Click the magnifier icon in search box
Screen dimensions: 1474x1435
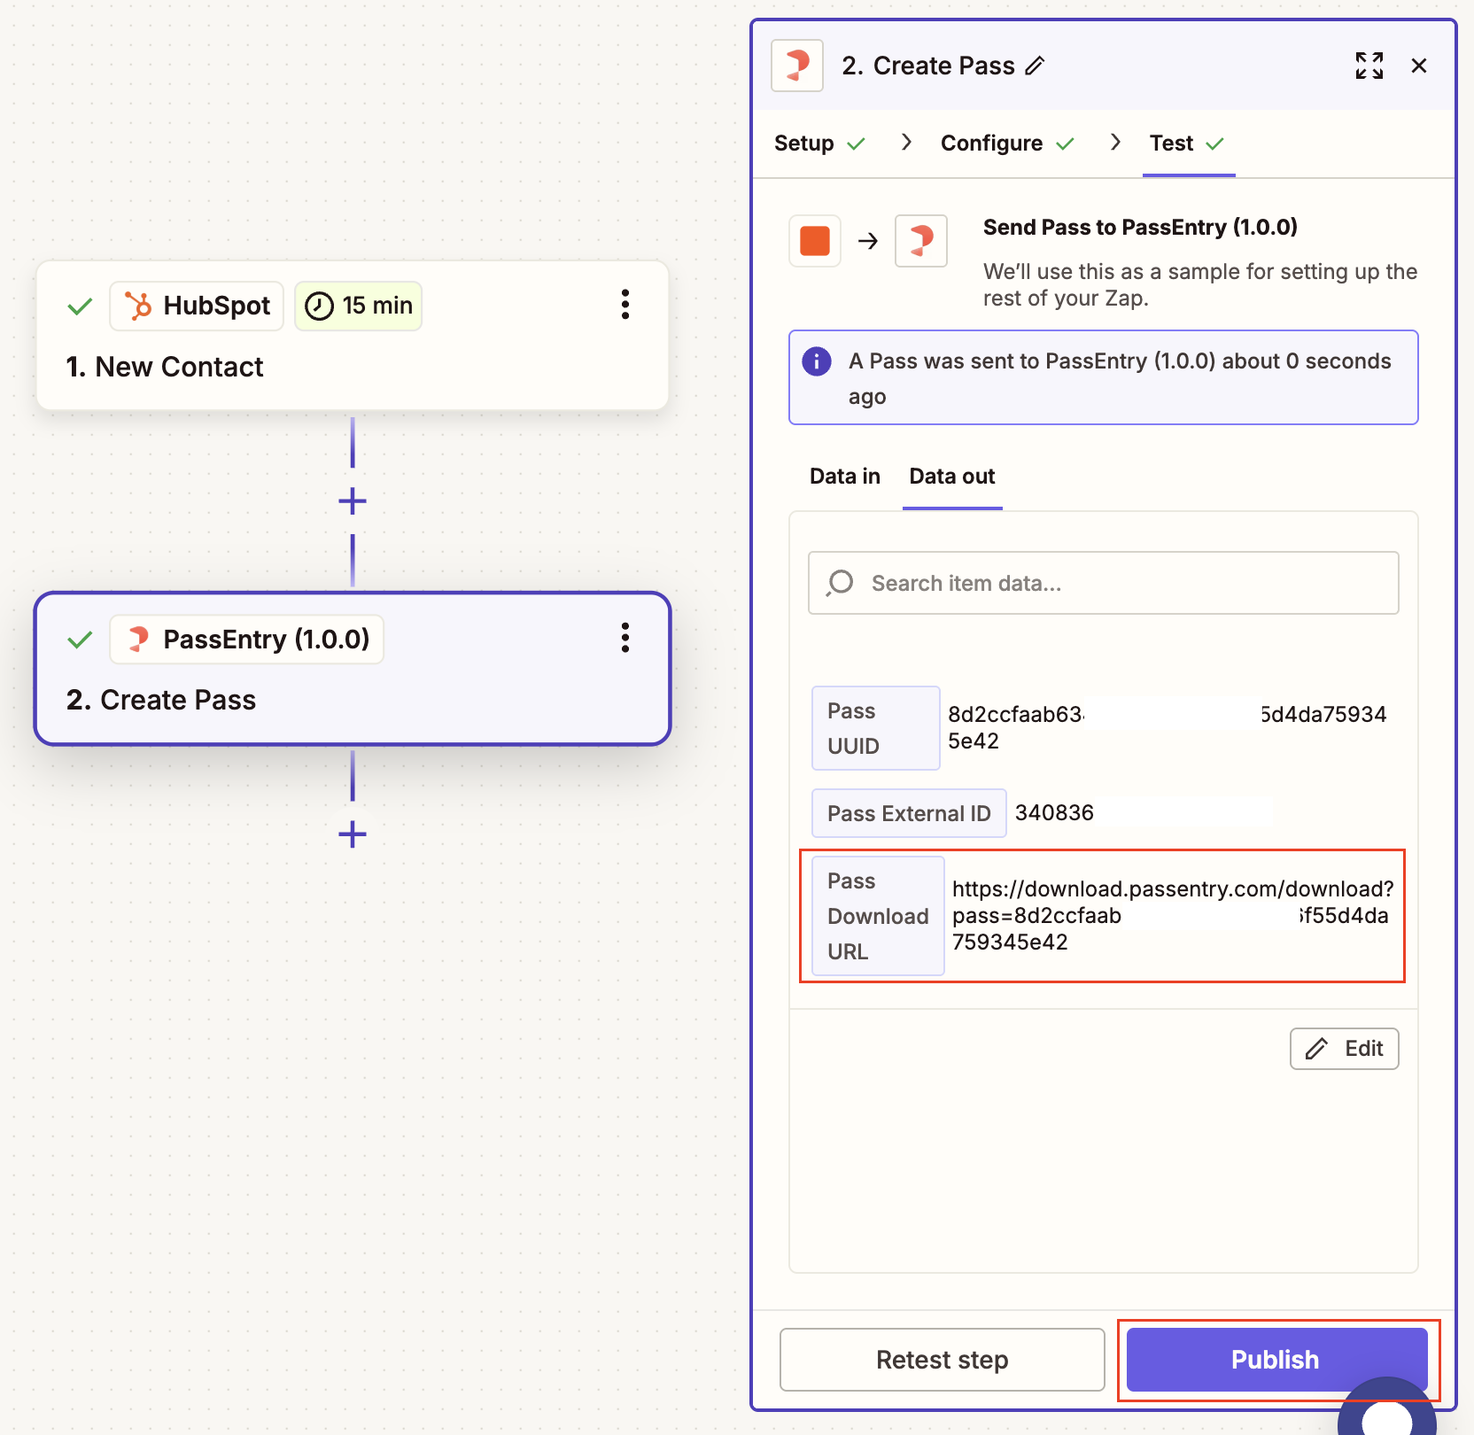click(x=840, y=583)
